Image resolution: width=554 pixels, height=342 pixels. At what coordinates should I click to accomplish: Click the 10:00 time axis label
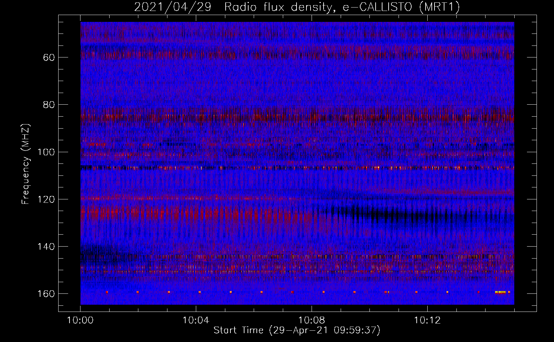tap(80, 320)
